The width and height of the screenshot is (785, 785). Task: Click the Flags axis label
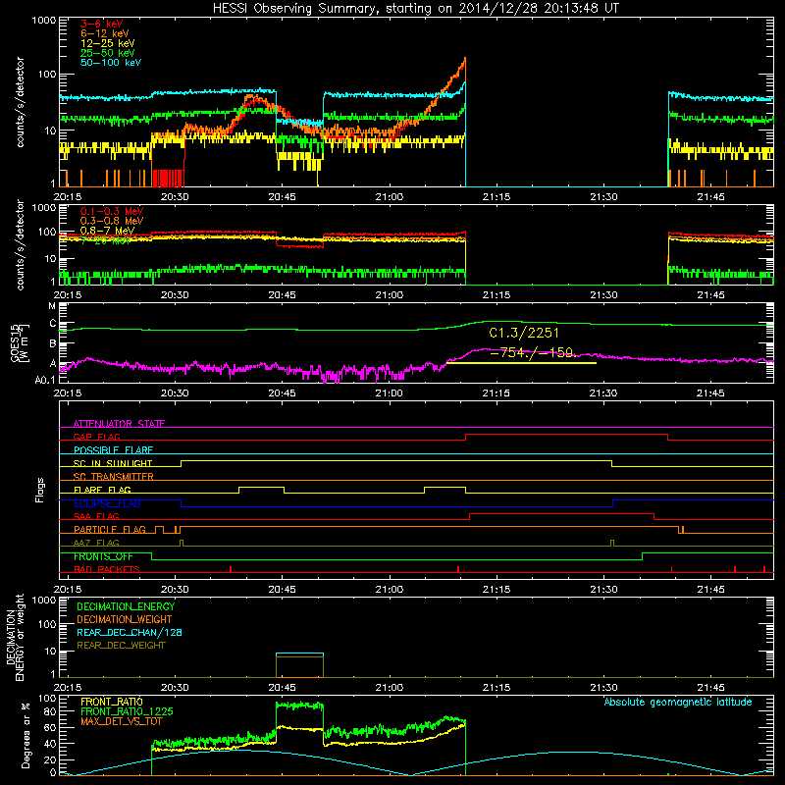click(x=39, y=490)
